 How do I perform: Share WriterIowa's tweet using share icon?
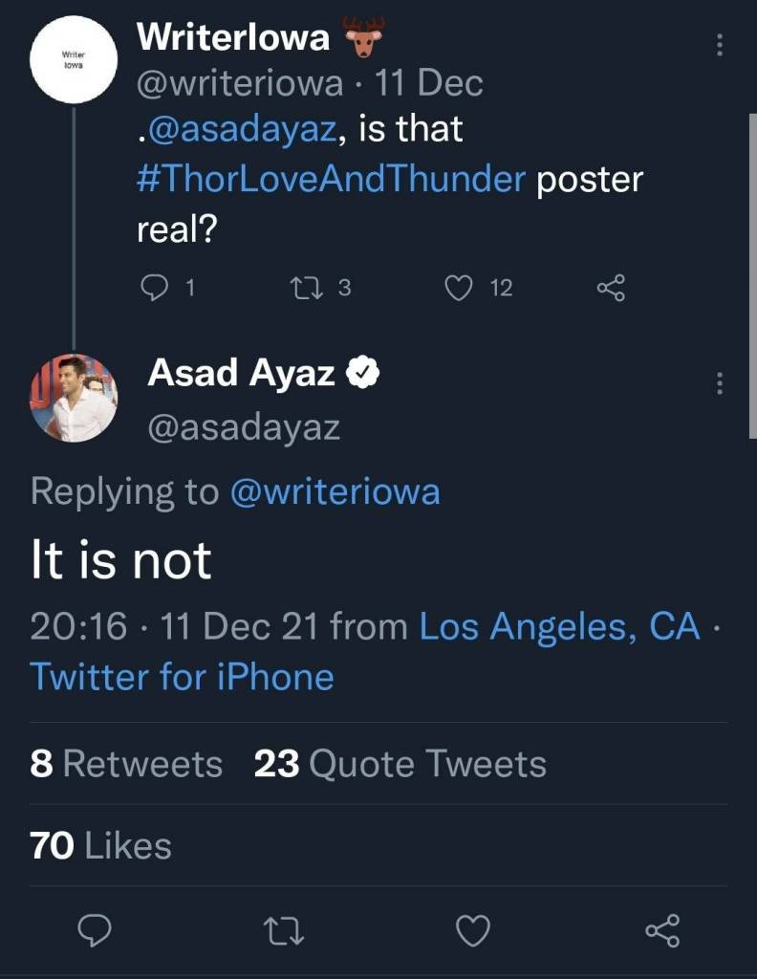pos(610,287)
